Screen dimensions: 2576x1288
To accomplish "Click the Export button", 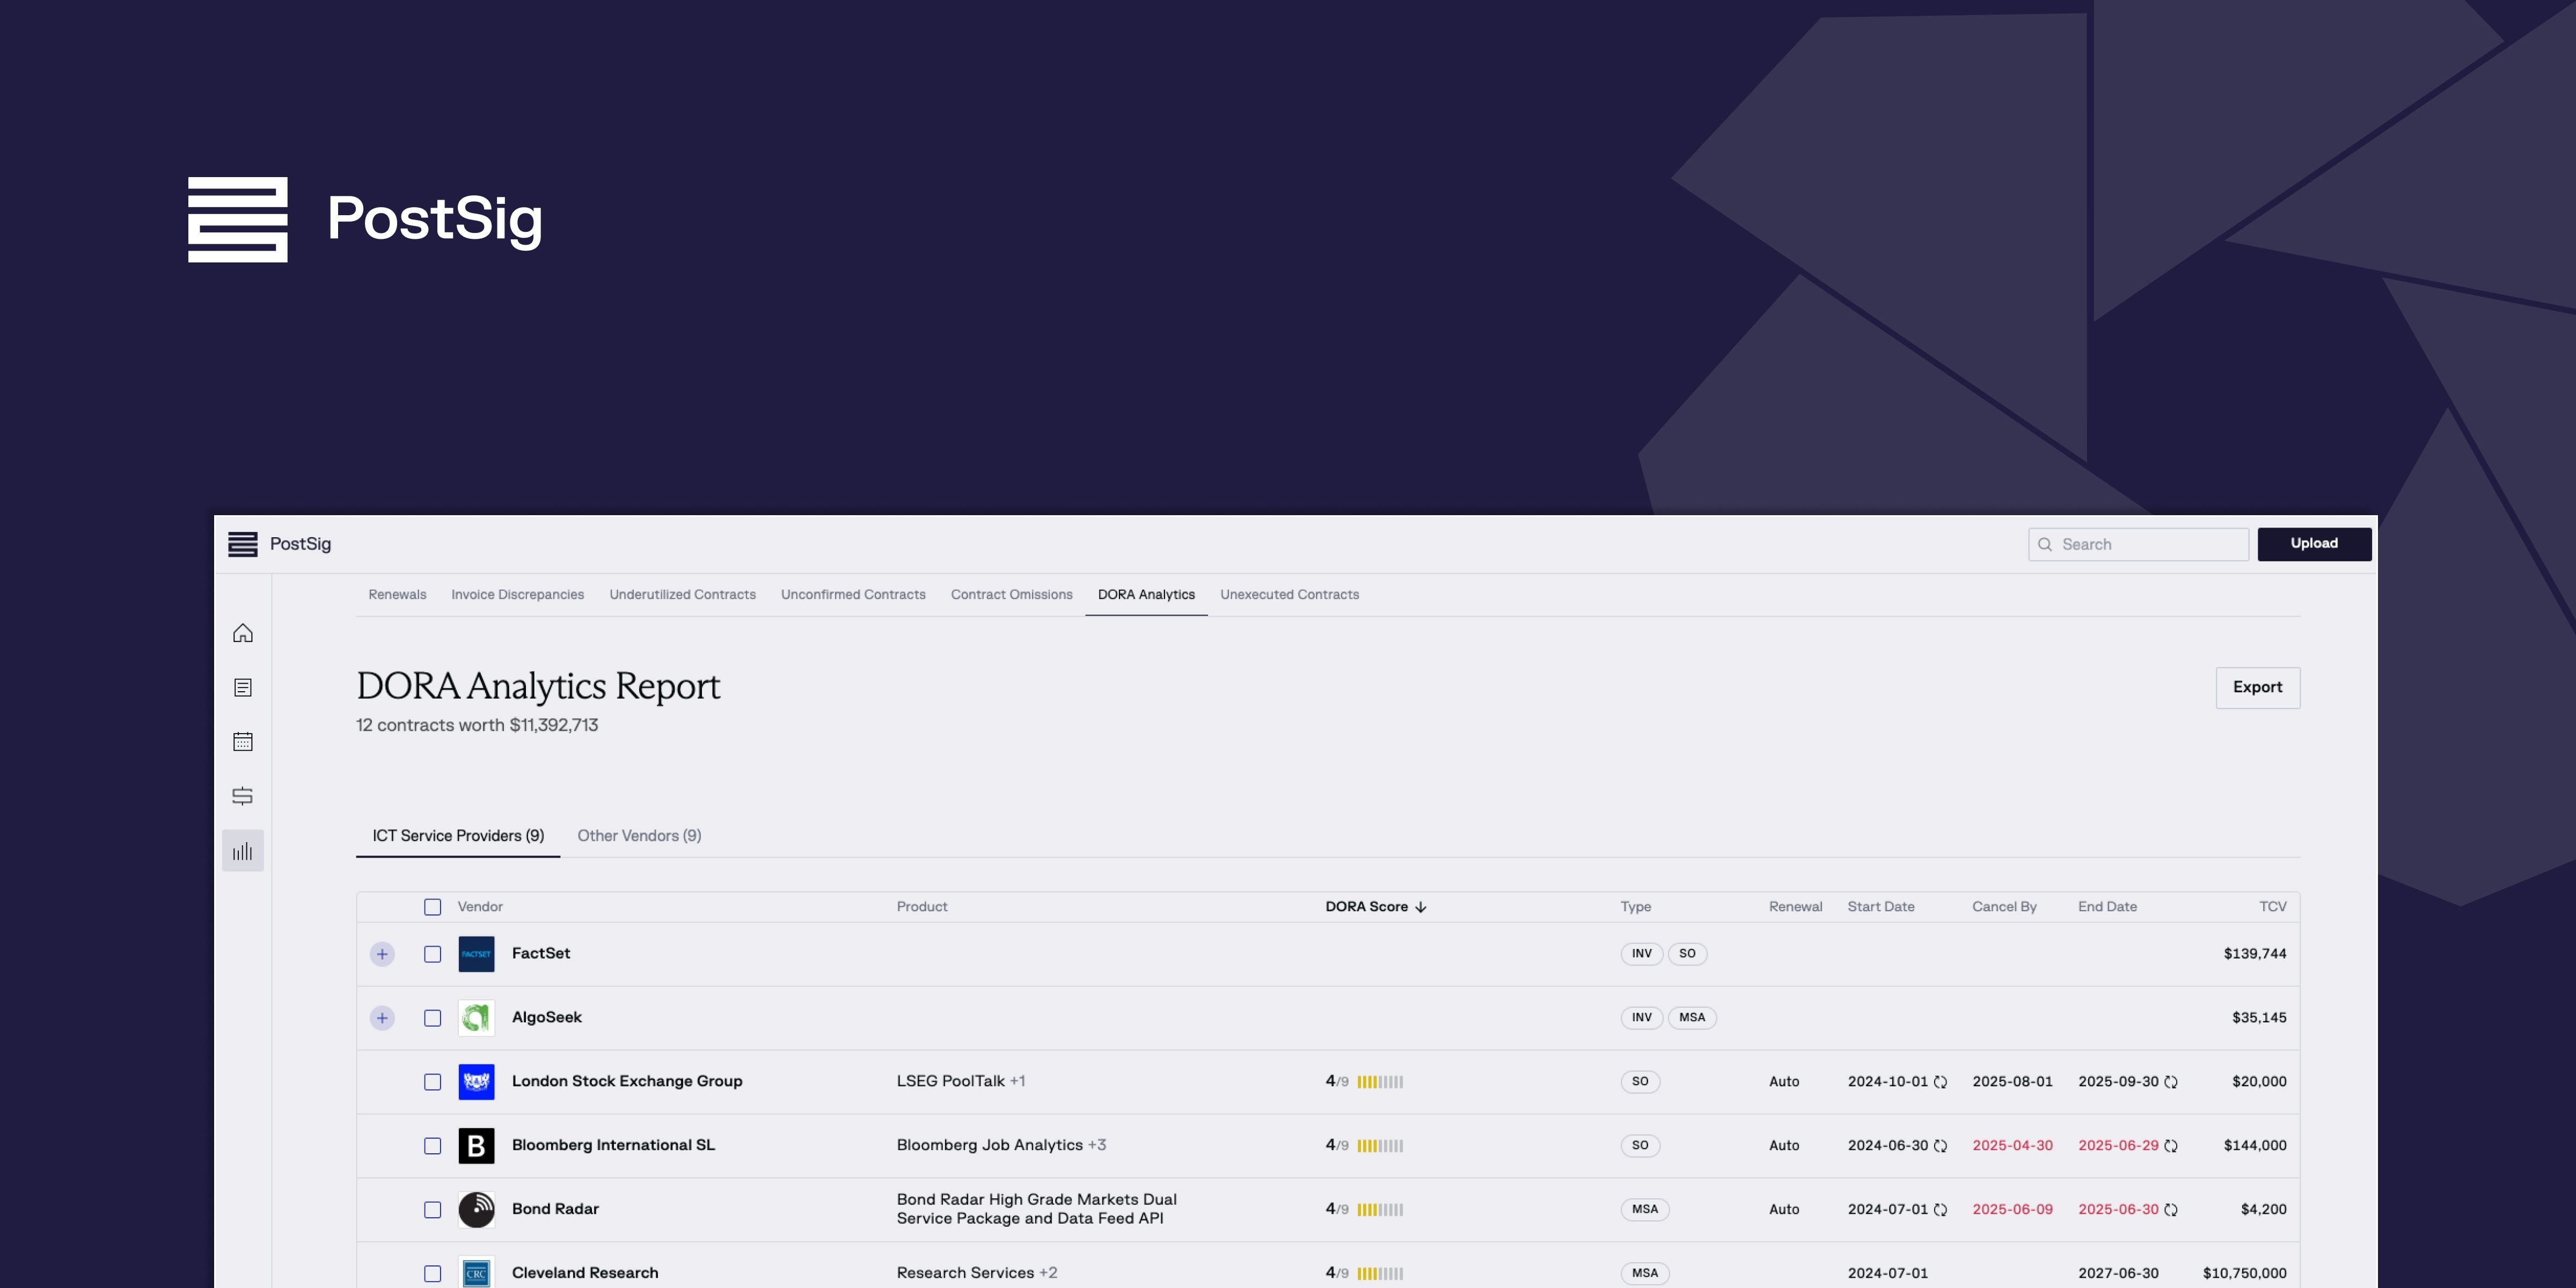I will [2257, 688].
